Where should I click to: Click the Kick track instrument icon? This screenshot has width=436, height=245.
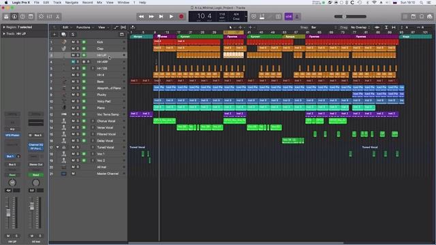[64, 42]
